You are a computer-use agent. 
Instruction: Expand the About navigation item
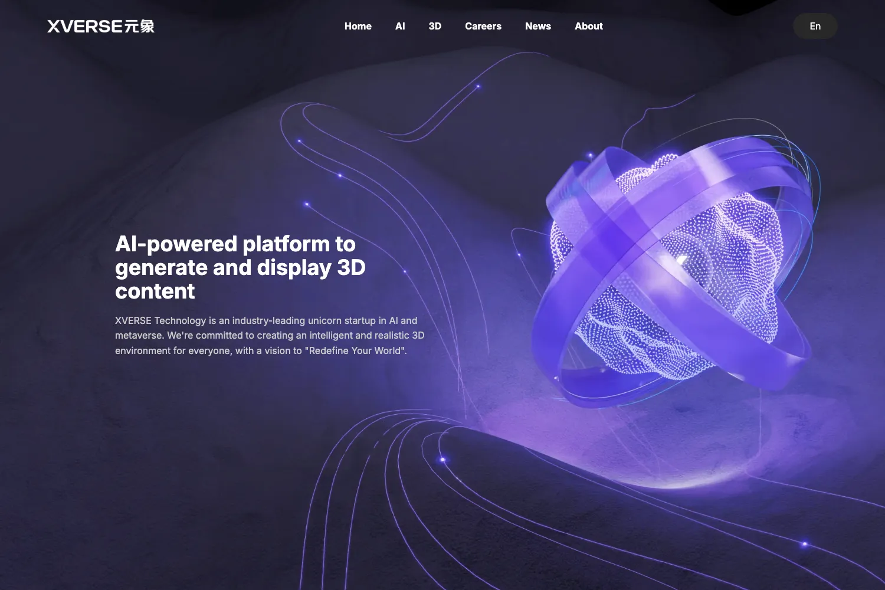[x=589, y=26]
